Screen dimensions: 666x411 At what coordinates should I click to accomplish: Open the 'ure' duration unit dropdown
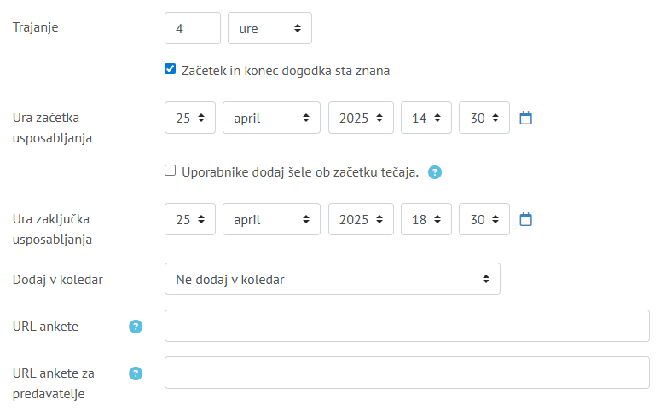tap(269, 28)
